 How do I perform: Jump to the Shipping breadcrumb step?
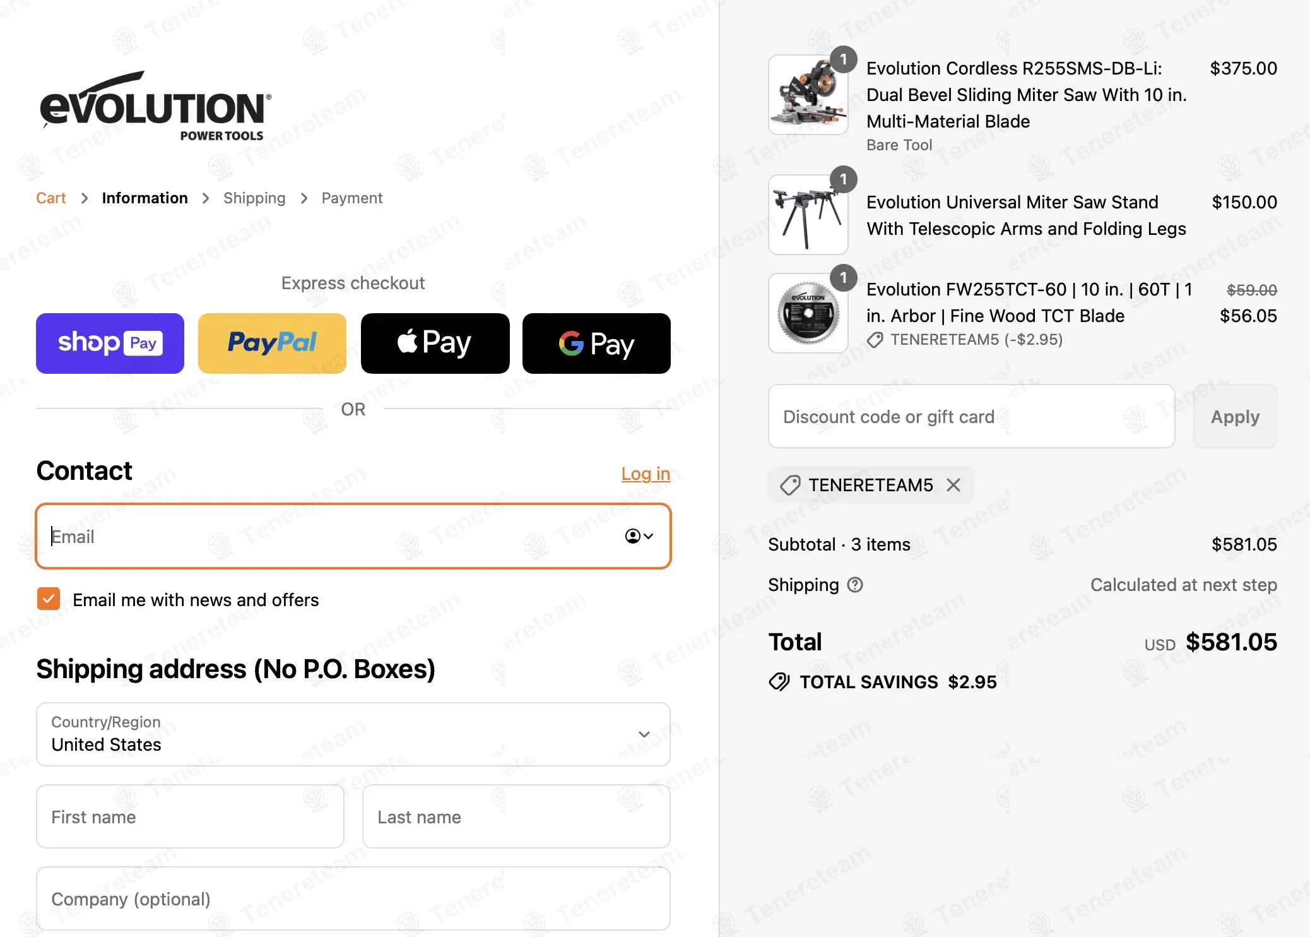coord(254,198)
